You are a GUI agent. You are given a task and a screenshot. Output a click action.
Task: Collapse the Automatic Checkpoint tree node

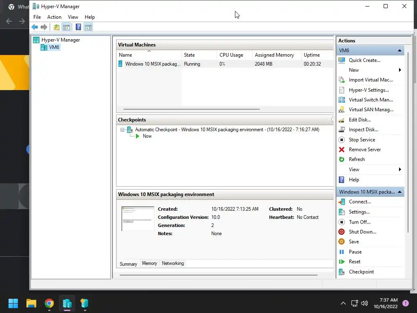tap(122, 130)
